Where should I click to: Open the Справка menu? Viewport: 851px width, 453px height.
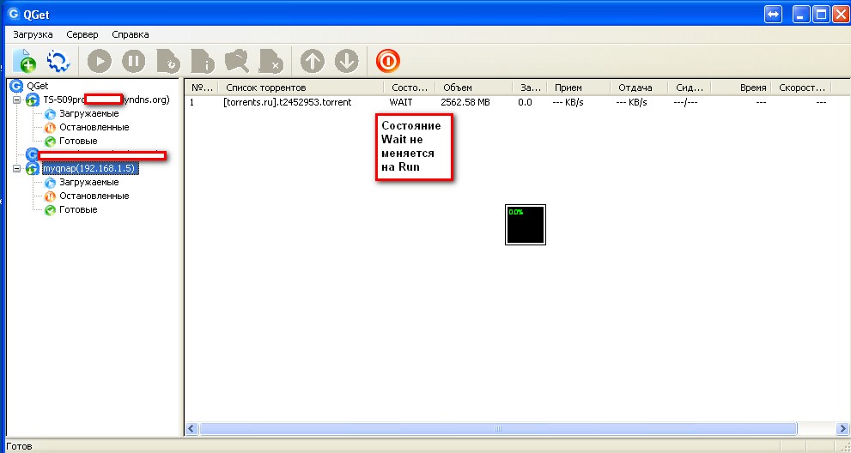(131, 34)
